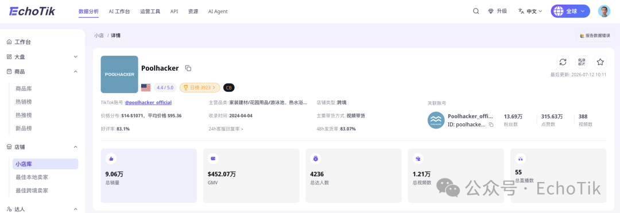Click the 4.4 / 5.0 rating badge
The height and width of the screenshot is (213, 620).
pos(165,87)
